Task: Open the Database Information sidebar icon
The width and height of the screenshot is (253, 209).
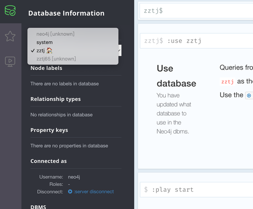Action: point(10,11)
